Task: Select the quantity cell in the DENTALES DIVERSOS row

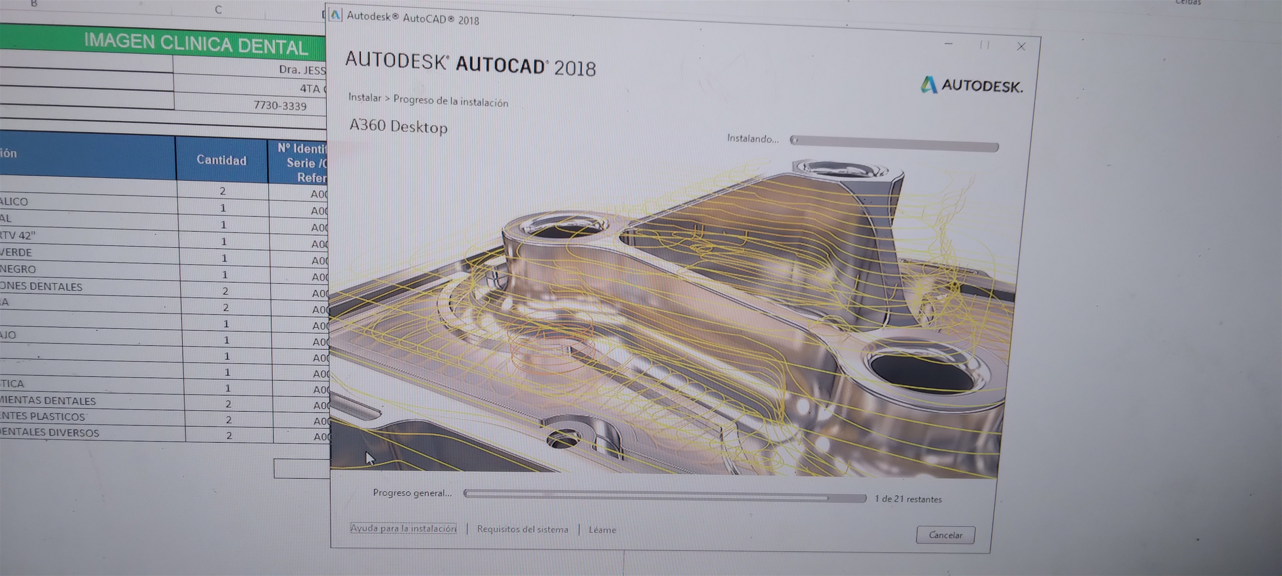Action: [x=229, y=435]
